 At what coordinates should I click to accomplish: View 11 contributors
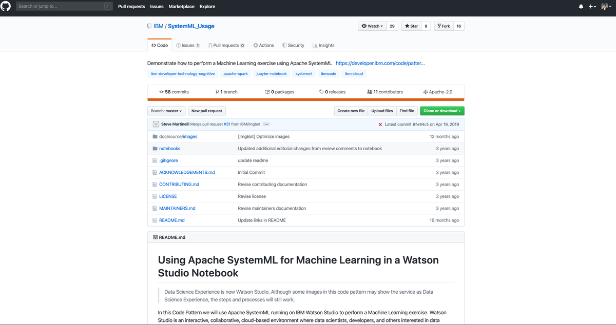(x=385, y=92)
